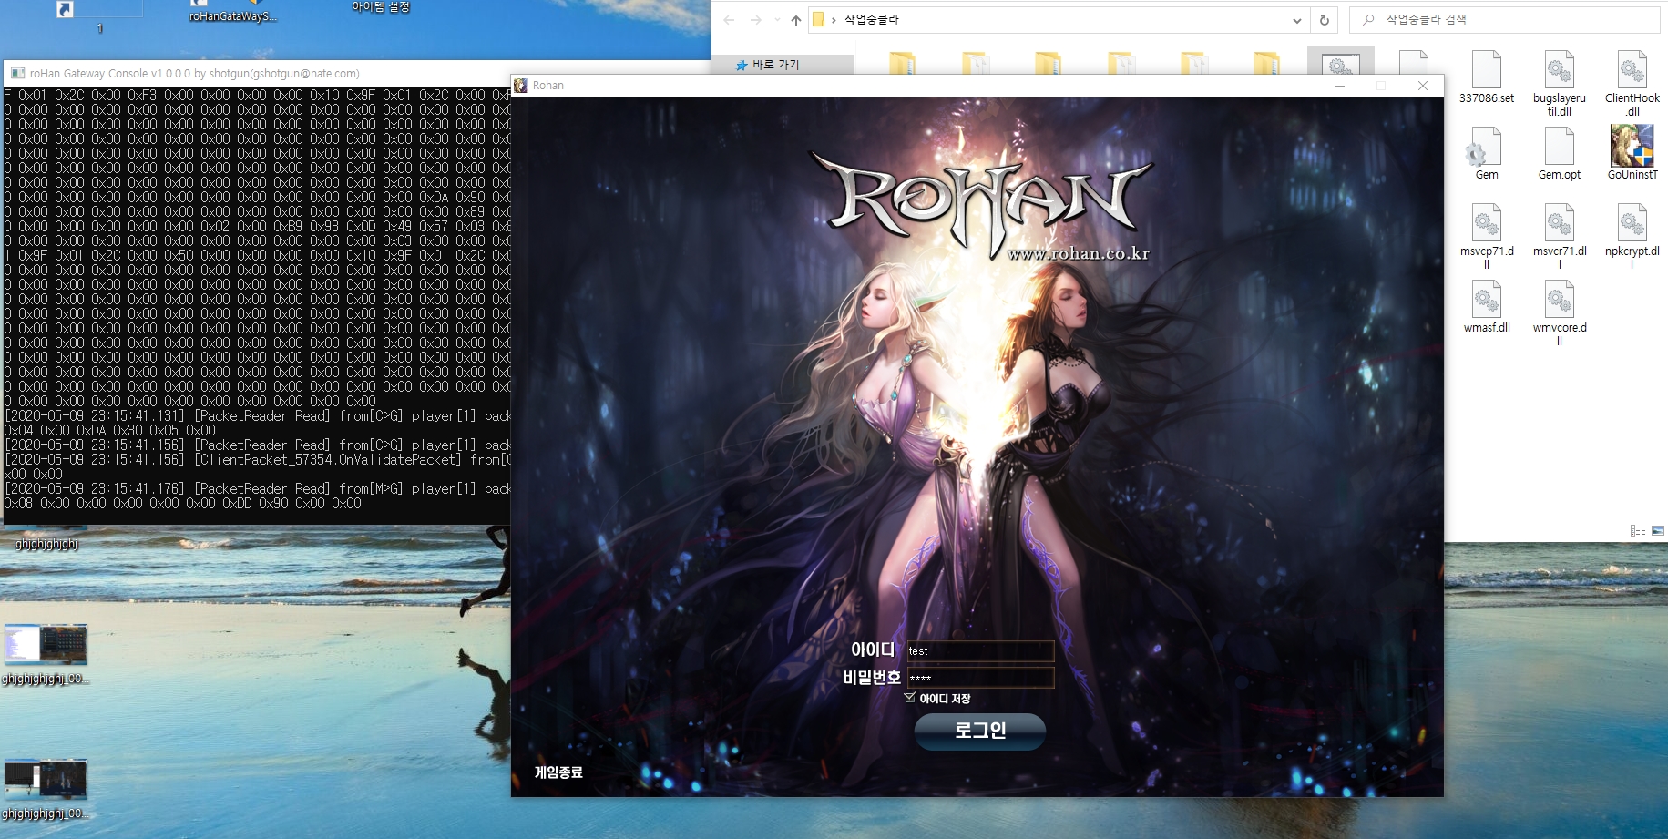The height and width of the screenshot is (839, 1668).
Task: Select the npkcrypt.dll file icon
Action: (1632, 237)
